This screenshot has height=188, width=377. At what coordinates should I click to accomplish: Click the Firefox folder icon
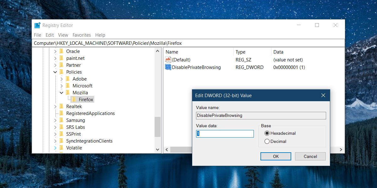point(74,100)
